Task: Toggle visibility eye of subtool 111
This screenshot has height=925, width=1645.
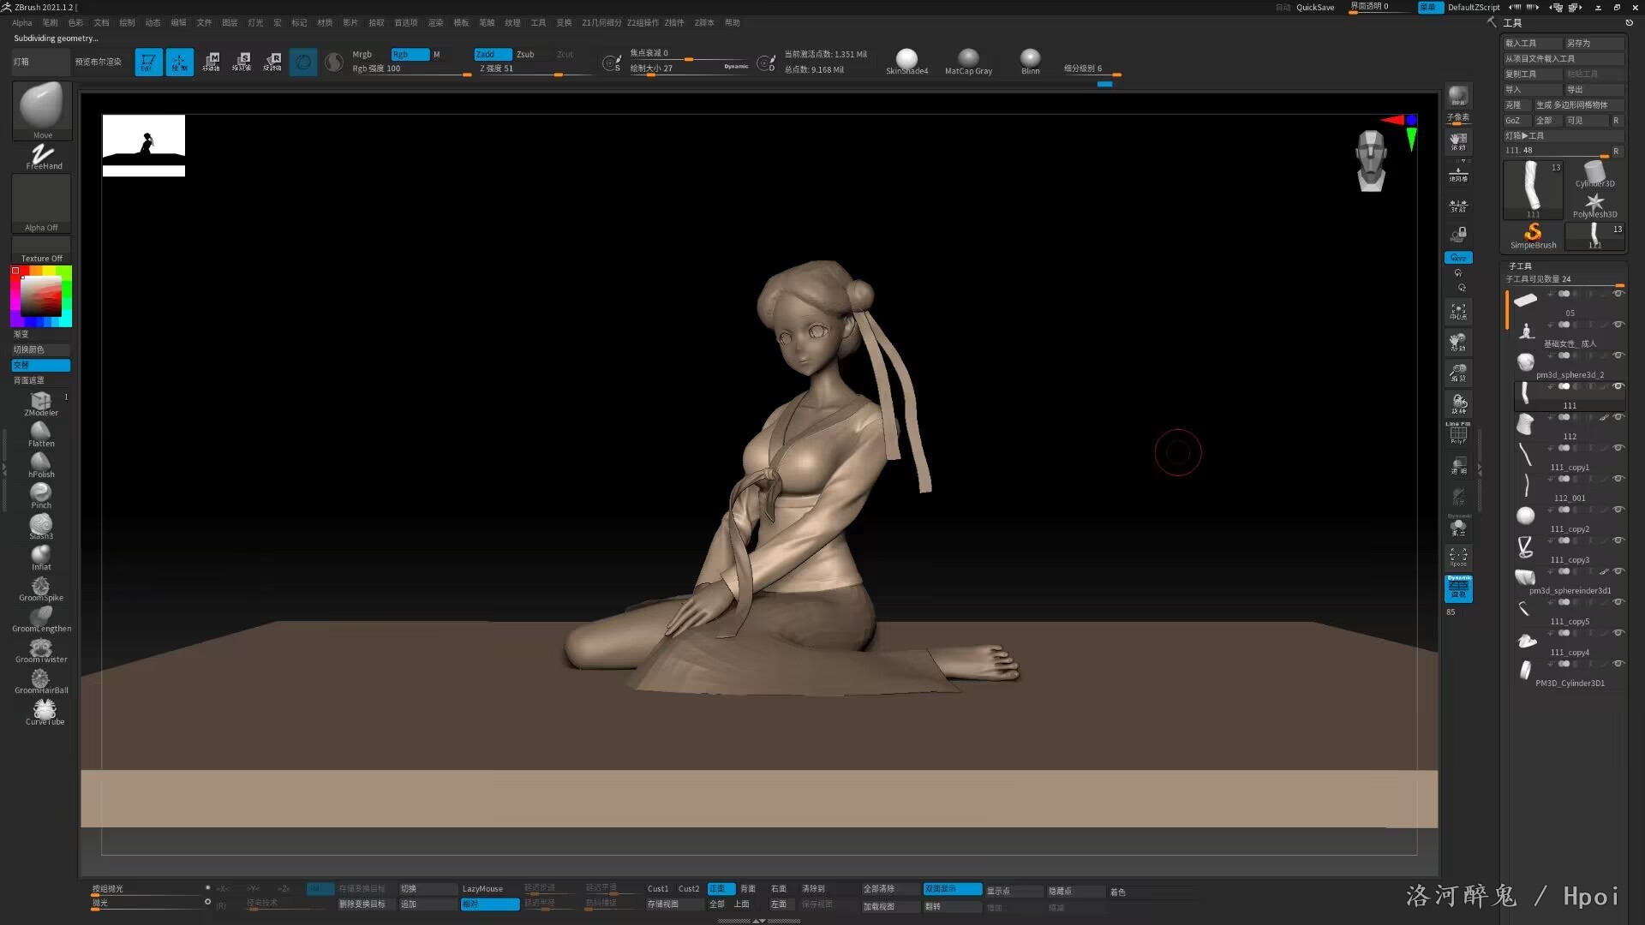Action: [1618, 386]
